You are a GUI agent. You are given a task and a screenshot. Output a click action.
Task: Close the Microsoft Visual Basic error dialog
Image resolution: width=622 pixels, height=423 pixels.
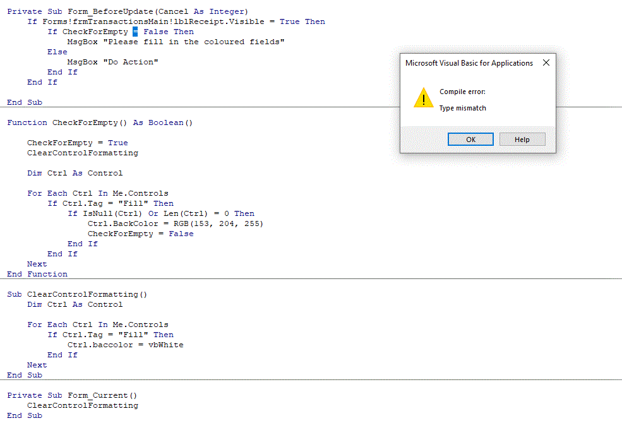click(x=546, y=63)
